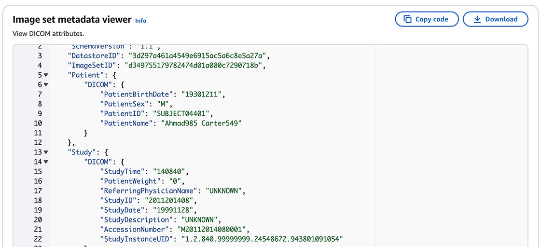Click the copy icon in Copy code
541x247 pixels.
(x=407, y=19)
